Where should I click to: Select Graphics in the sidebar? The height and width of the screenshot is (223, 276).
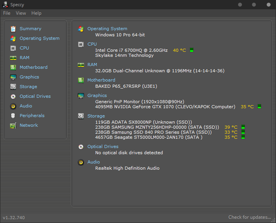[x=29, y=77]
